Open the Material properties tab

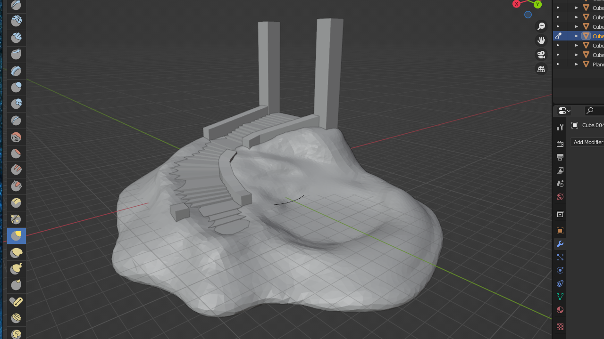560,310
